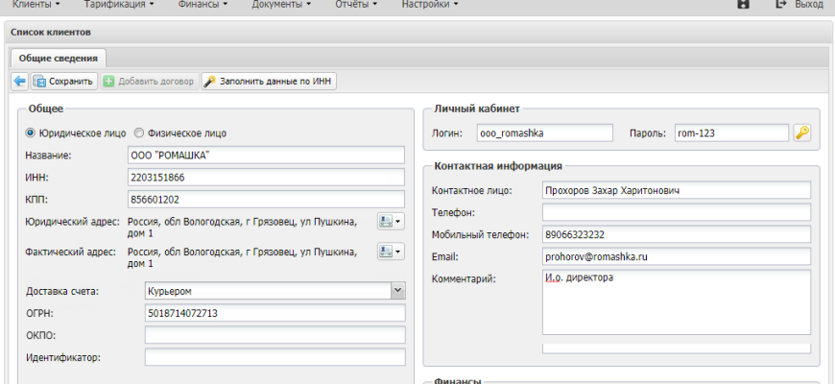Open address picker for Фактический адрес

coord(390,252)
